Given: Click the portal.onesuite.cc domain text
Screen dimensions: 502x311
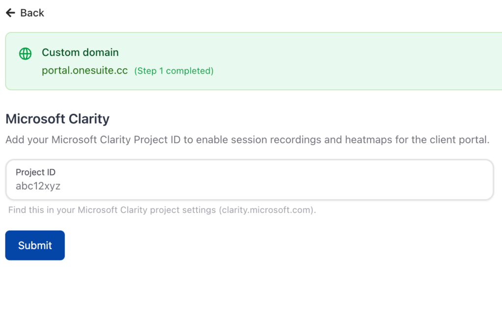Looking at the screenshot, I should (x=85, y=71).
